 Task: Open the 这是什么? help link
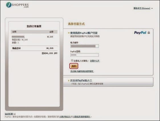point(95,61)
